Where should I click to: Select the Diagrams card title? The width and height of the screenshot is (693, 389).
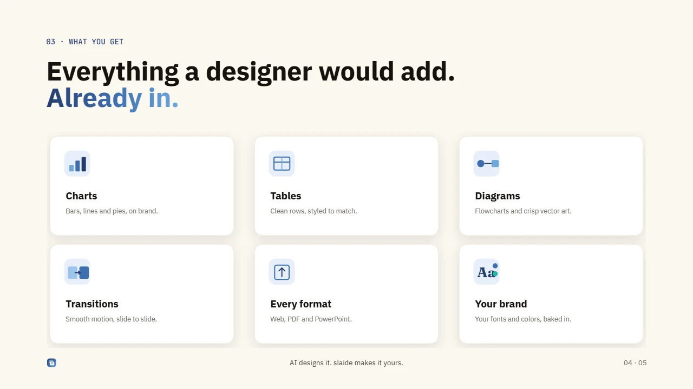point(498,196)
